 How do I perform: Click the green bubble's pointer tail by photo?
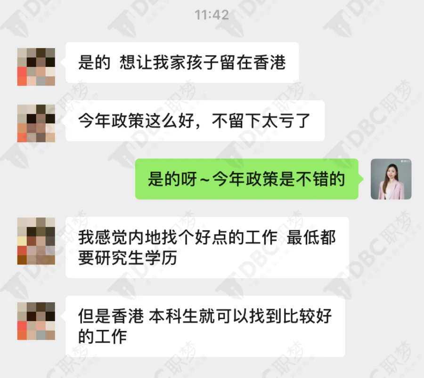pyautogui.click(x=361, y=179)
